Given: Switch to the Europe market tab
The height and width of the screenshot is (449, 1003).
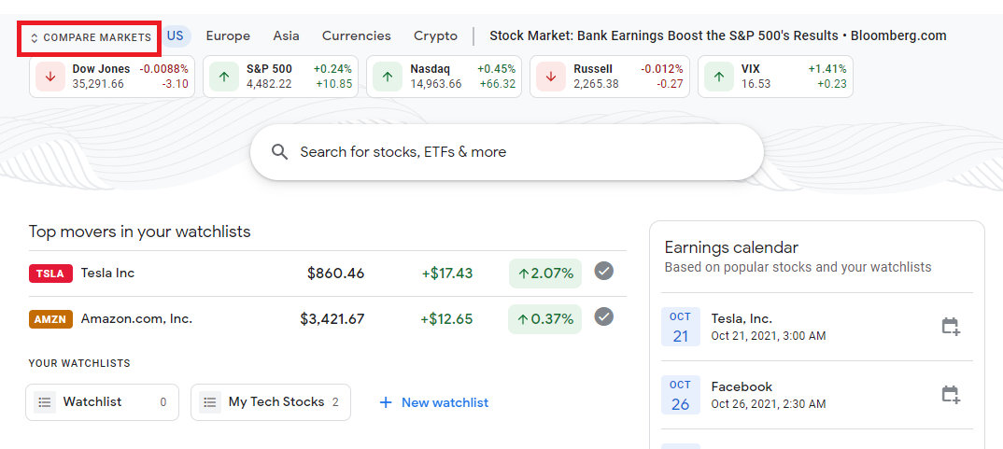Looking at the screenshot, I should [x=228, y=35].
